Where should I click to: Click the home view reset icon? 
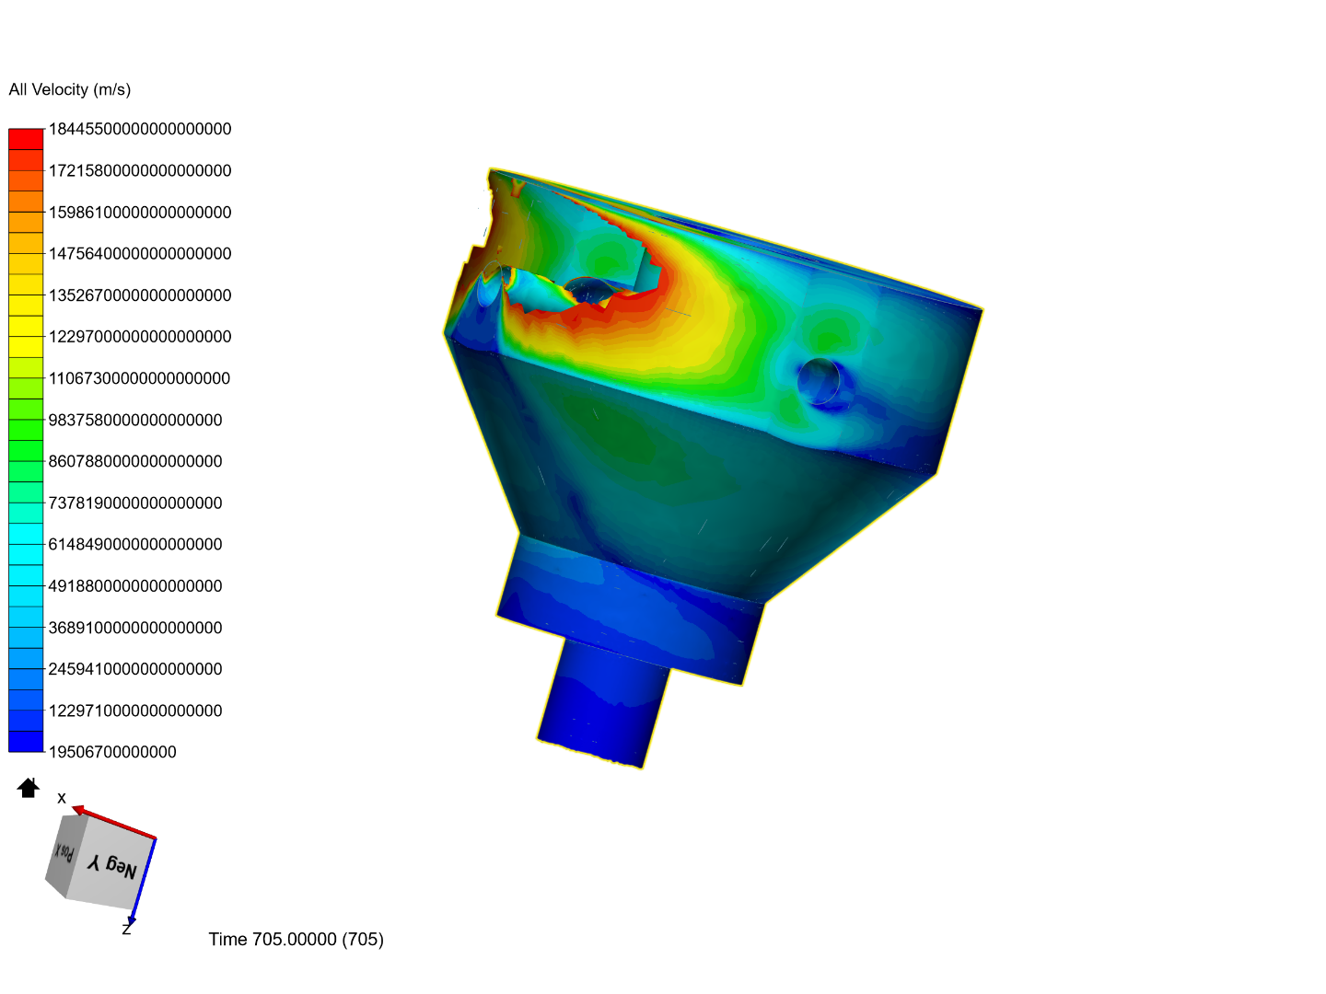tap(28, 788)
